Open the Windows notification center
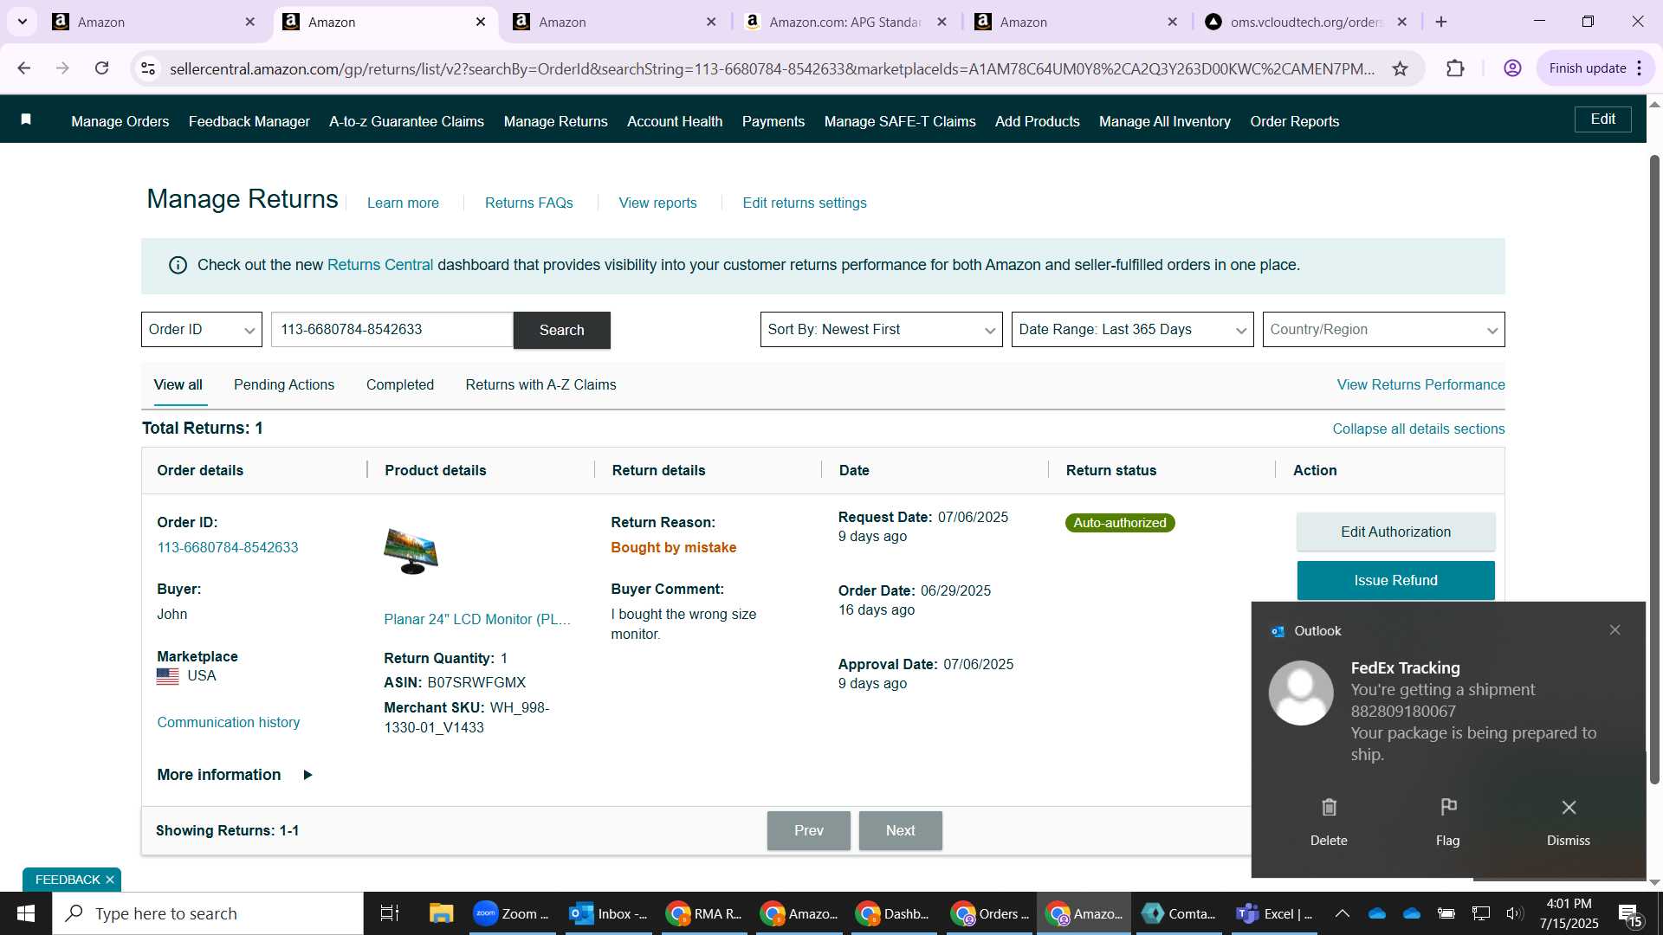The height and width of the screenshot is (935, 1663). tap(1629, 914)
